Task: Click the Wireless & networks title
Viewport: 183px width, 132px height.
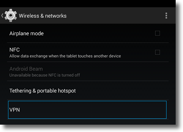Action: point(43,16)
